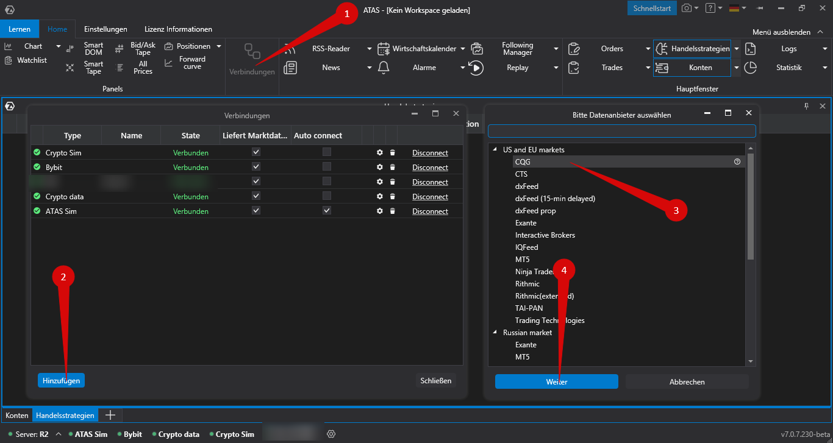Enable Auto connect for Crypto Sim
This screenshot has height=443, width=833.
(x=327, y=152)
